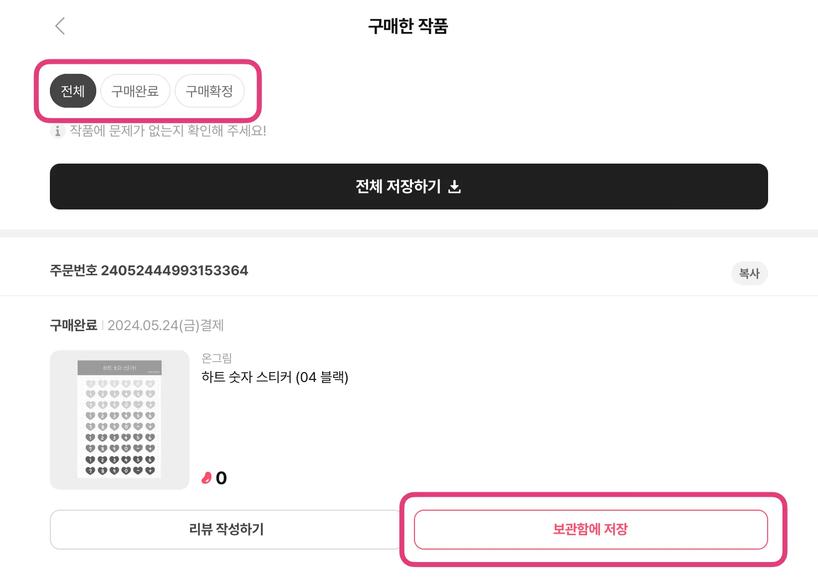Visit the 온그림 shop link

pyautogui.click(x=216, y=358)
